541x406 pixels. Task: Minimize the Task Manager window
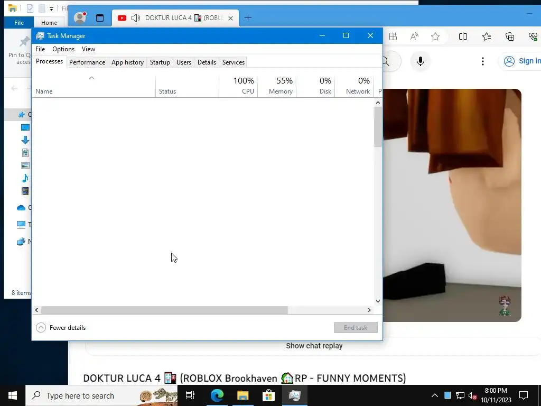pyautogui.click(x=322, y=35)
